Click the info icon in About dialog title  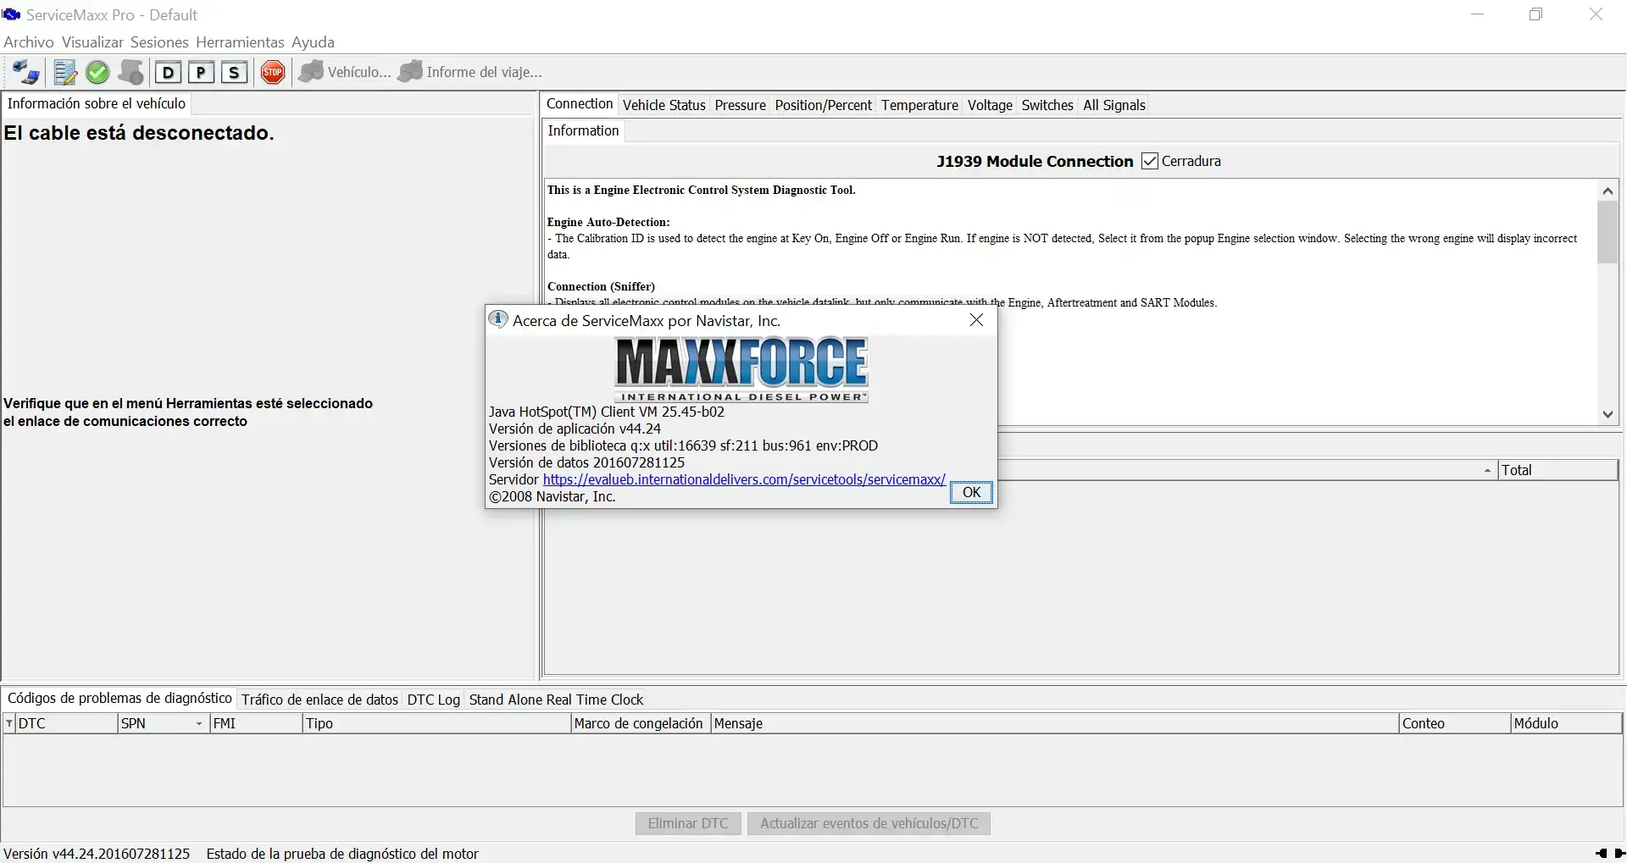(498, 319)
